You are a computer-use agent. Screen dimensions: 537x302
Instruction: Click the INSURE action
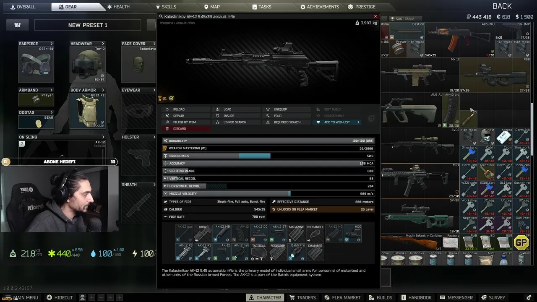[237, 116]
